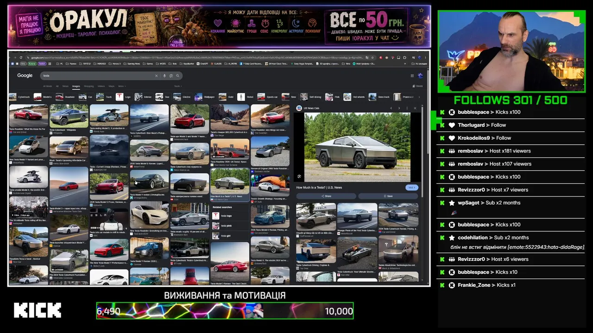Search inside the Cybertruck preview with Lens
The image size is (593, 333).
(x=299, y=176)
